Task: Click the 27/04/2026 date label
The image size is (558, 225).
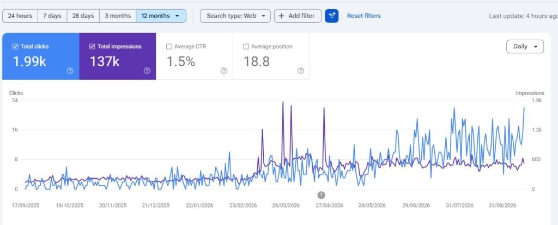Action: click(329, 205)
